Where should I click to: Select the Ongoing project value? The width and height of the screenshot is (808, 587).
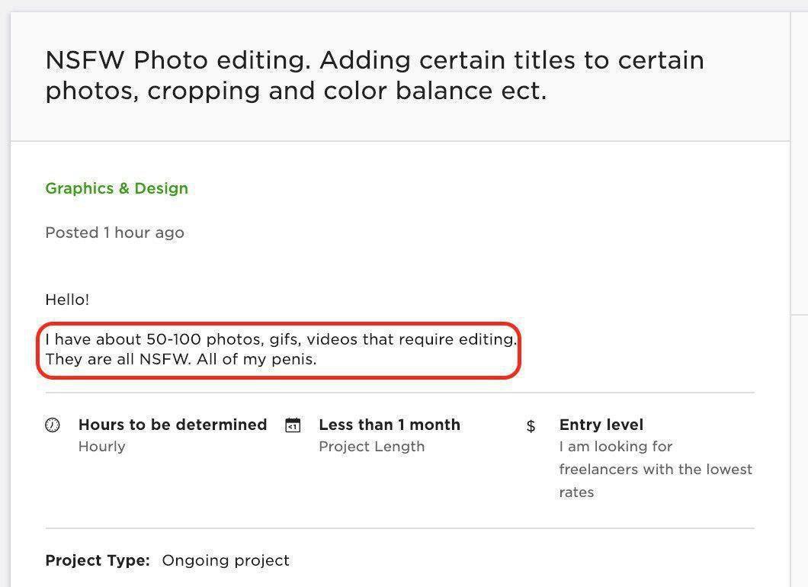pos(226,560)
